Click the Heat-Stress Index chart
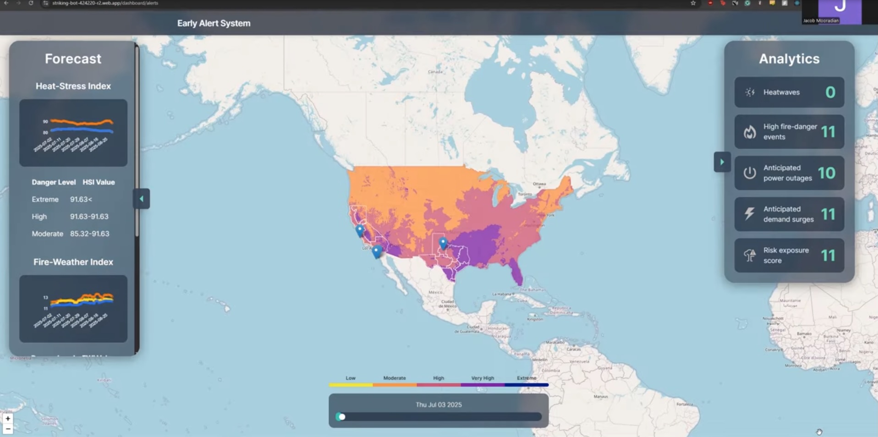878x437 pixels. click(x=73, y=133)
